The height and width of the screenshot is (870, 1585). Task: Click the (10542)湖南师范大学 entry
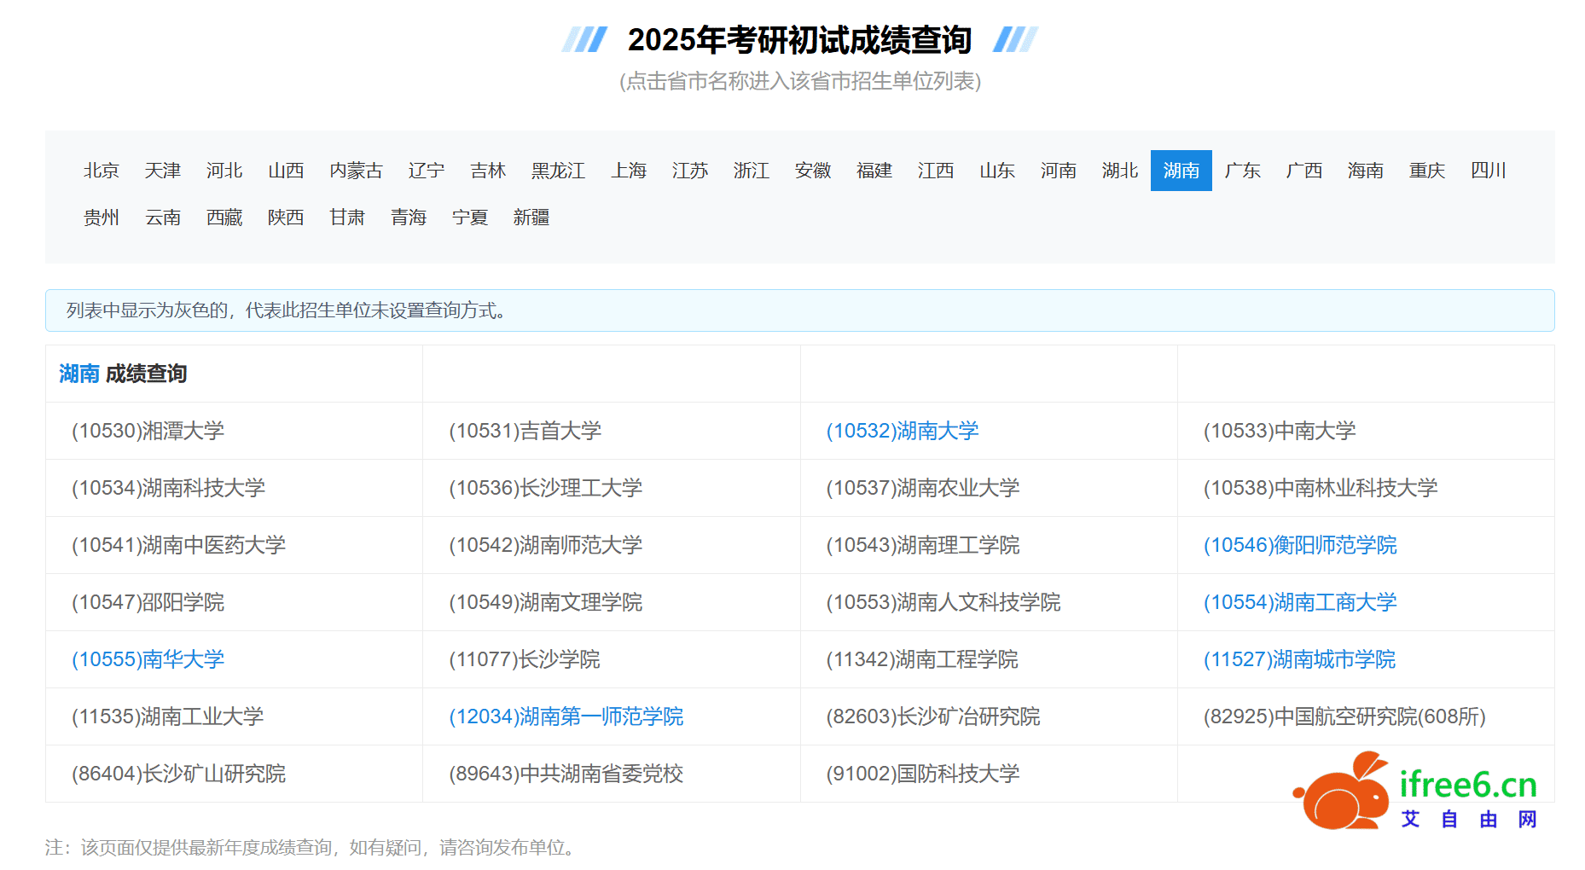click(545, 545)
